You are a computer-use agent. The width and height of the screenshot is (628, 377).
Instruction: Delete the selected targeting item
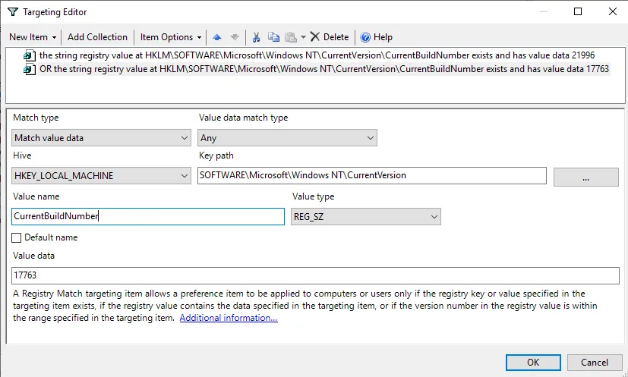point(329,37)
